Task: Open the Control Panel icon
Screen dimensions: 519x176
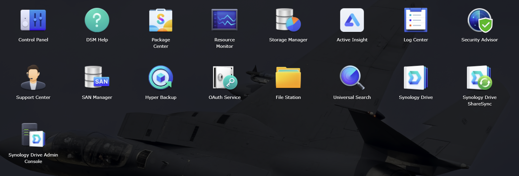Action: coord(33,20)
